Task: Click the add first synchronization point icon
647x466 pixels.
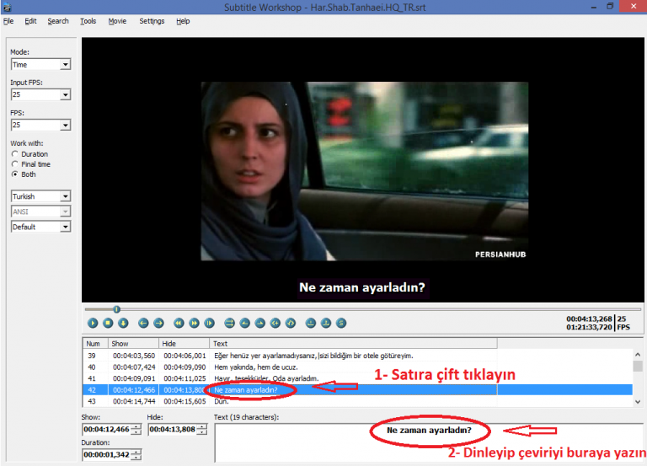Action: click(311, 324)
